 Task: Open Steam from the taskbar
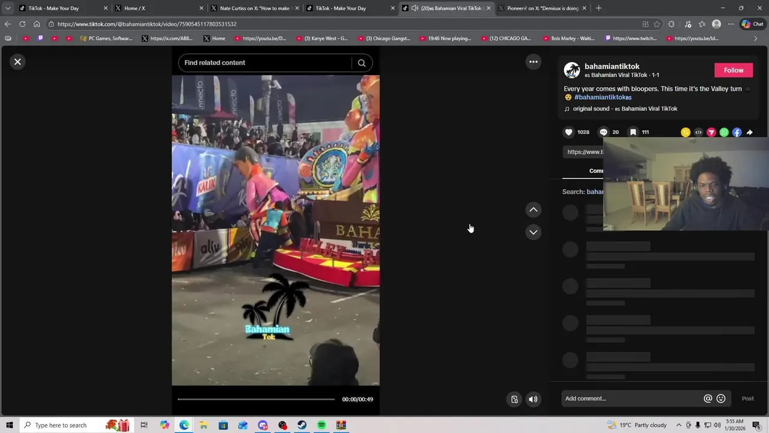[x=302, y=425]
